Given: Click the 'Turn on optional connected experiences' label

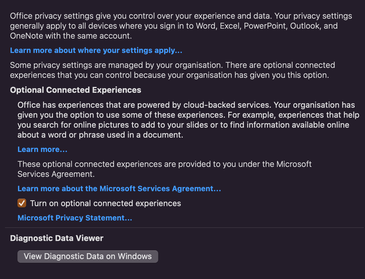Looking at the screenshot, I should tap(105, 204).
